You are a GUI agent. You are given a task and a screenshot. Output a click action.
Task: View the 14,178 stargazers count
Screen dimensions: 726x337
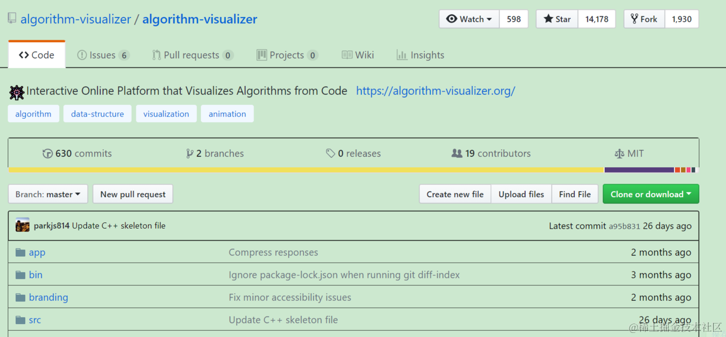pyautogui.click(x=597, y=19)
